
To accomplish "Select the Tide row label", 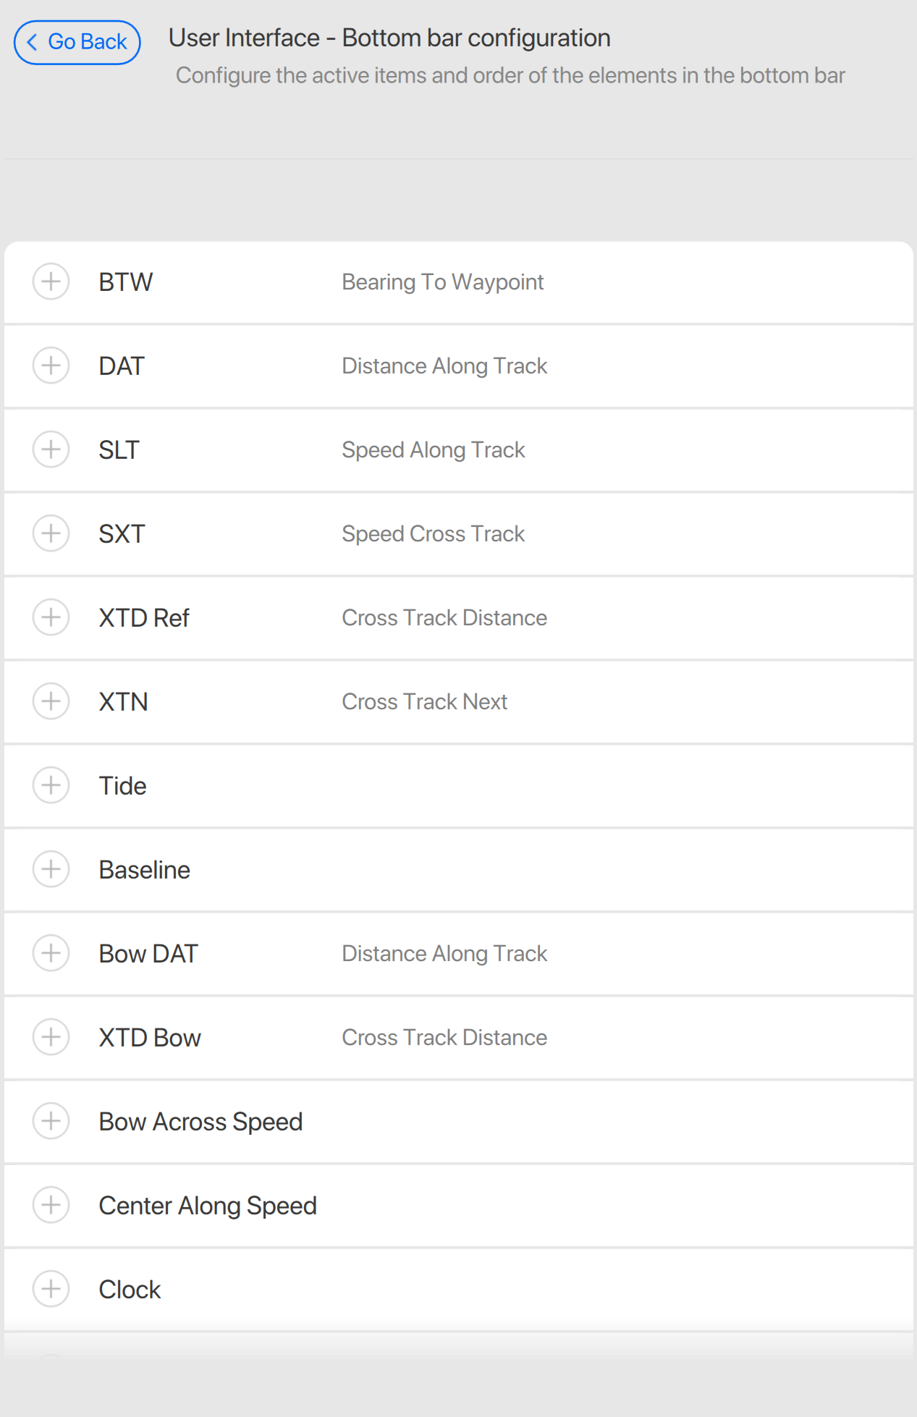I will 122,786.
